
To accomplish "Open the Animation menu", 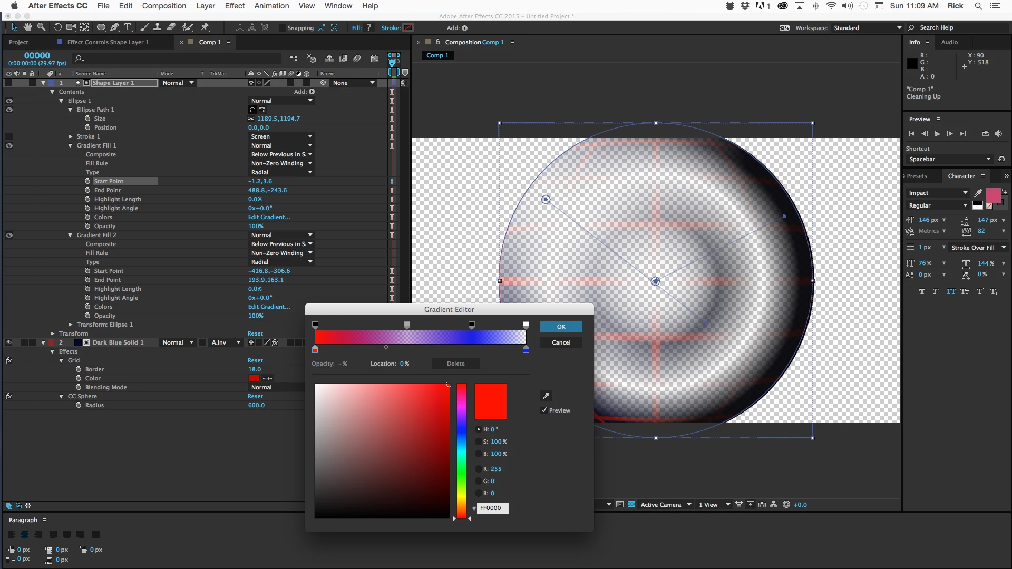I will pos(271,6).
